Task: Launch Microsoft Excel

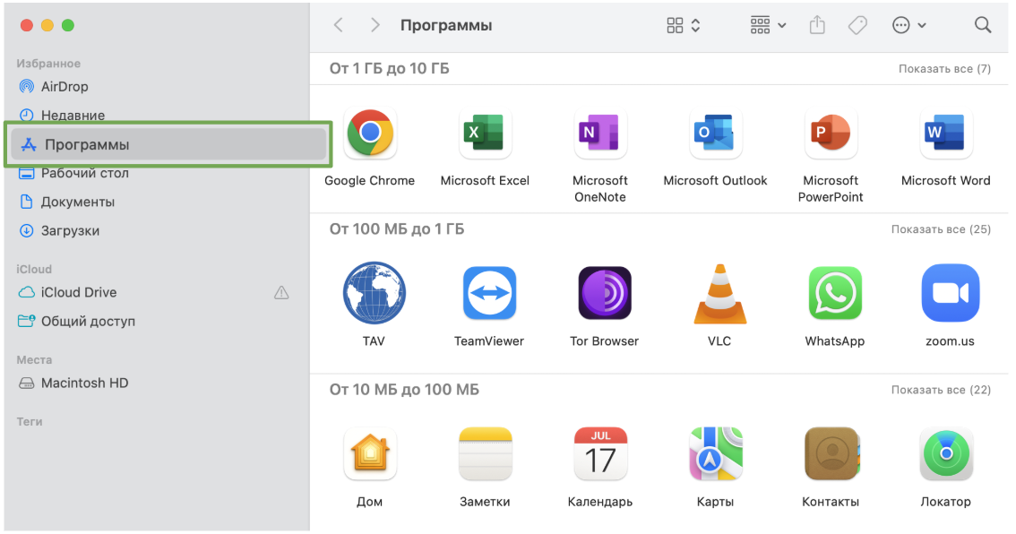Action: pyautogui.click(x=485, y=133)
